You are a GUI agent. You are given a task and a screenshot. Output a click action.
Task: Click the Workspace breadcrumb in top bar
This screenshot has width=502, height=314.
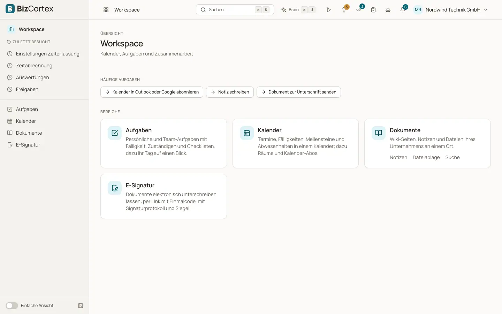127,10
